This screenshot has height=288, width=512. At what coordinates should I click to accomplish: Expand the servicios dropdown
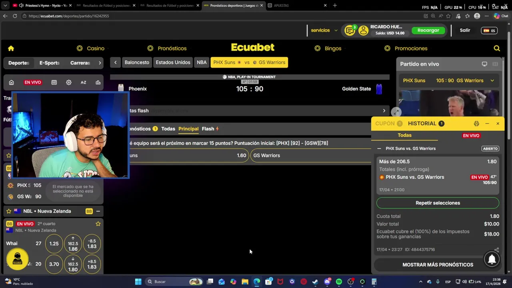pyautogui.click(x=324, y=30)
